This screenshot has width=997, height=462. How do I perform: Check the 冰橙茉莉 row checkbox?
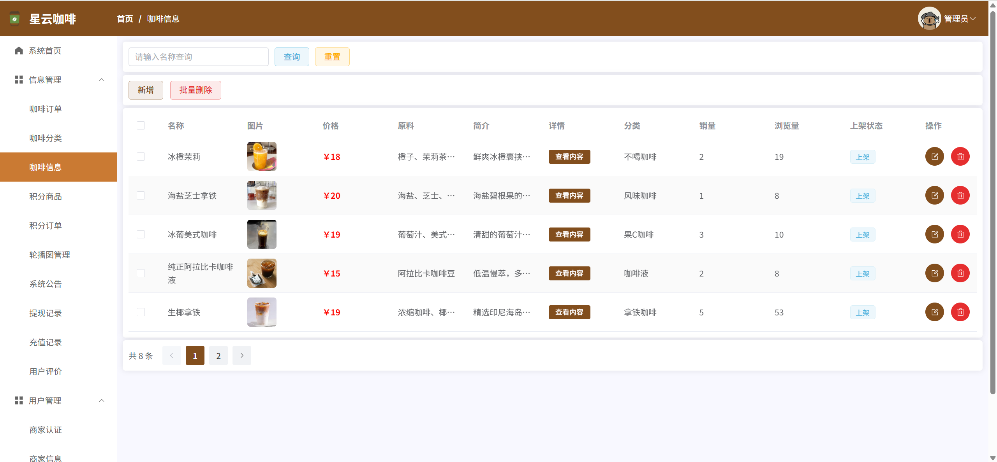click(141, 157)
